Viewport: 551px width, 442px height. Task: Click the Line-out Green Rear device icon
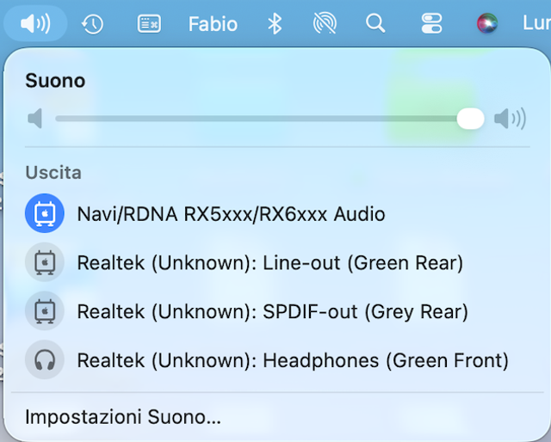(45, 262)
